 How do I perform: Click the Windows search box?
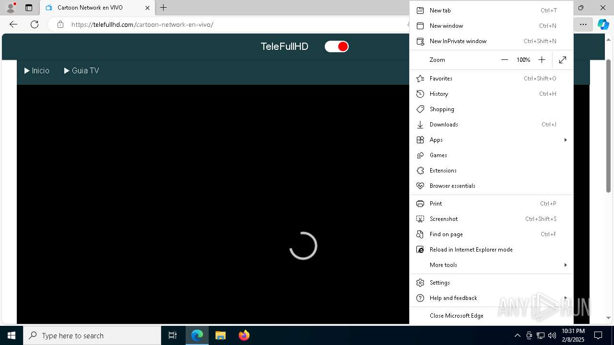92,335
